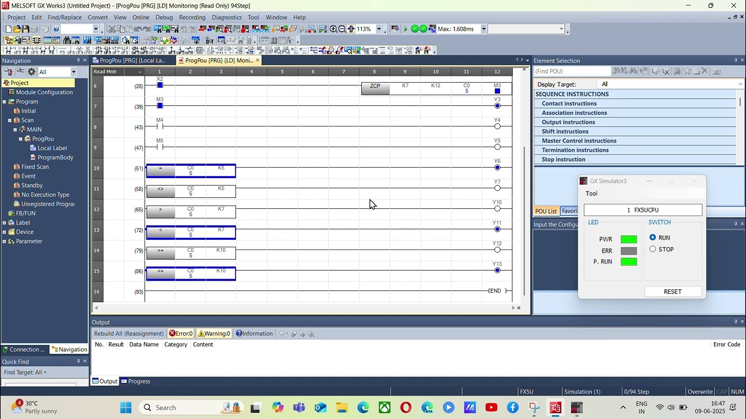Switch to the Connection tab at bottom left
Image resolution: width=746 pixels, height=419 pixels.
[24, 349]
